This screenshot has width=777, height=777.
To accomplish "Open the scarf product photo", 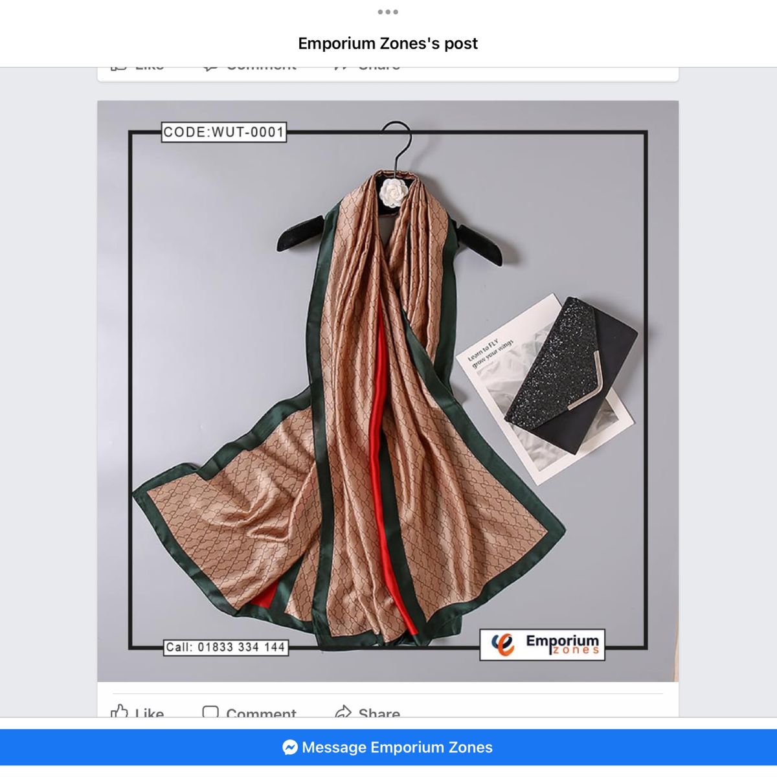I will 388,391.
